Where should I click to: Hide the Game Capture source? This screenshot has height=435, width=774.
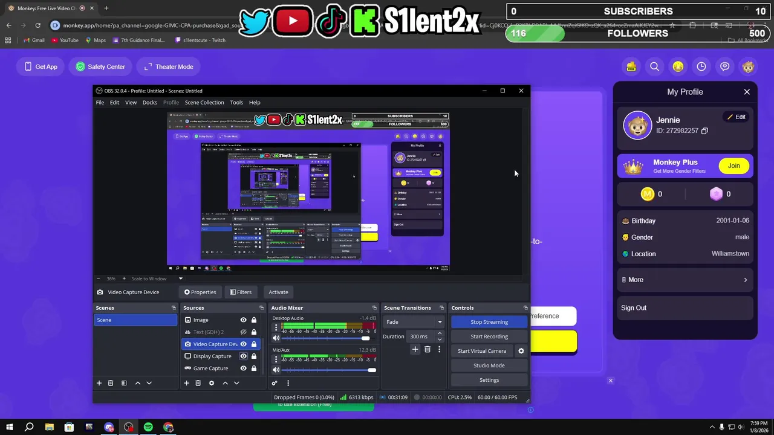pos(243,369)
